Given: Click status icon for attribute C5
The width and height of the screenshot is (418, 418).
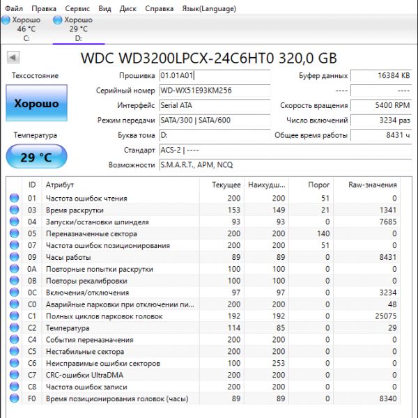Looking at the screenshot, I should pyautogui.click(x=14, y=351).
